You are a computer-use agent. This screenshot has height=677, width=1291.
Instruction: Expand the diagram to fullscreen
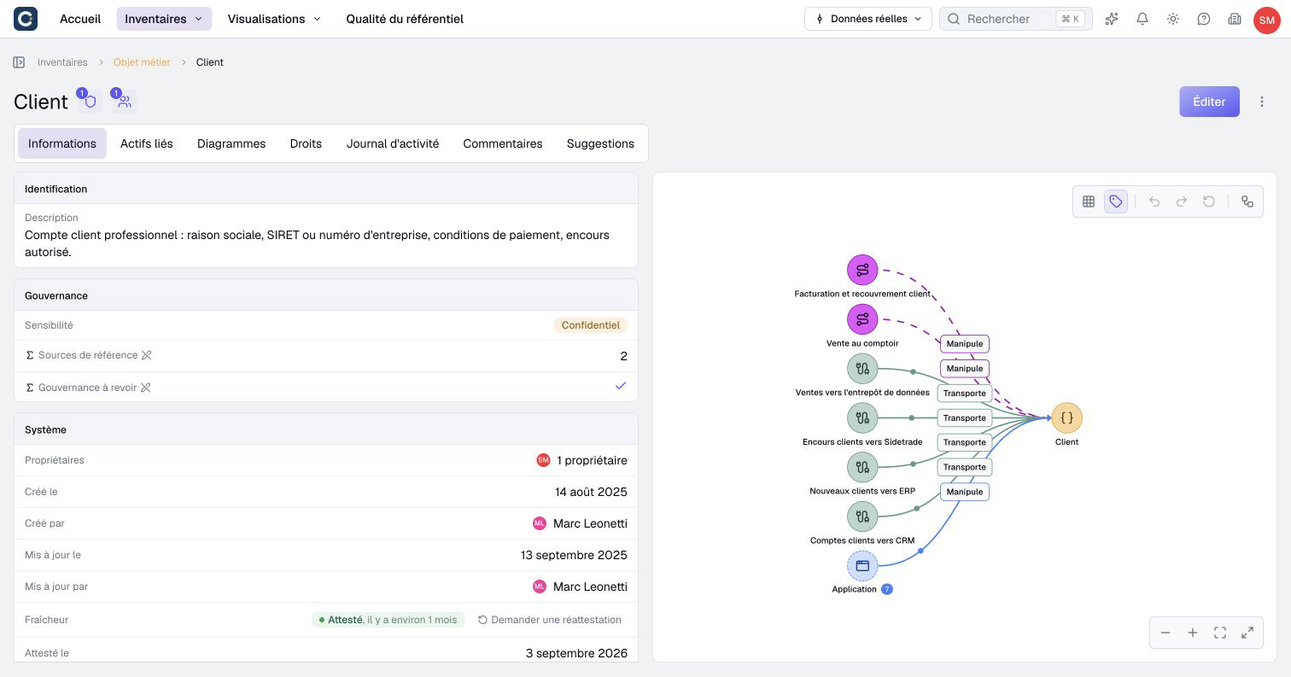click(1247, 633)
